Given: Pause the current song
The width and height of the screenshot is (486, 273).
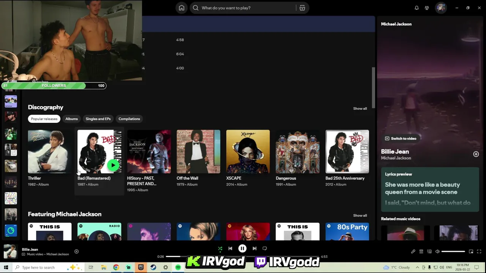Looking at the screenshot, I should (242, 249).
